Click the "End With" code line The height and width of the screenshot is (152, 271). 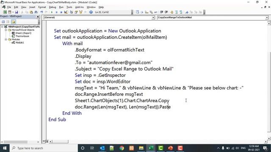click(x=72, y=113)
